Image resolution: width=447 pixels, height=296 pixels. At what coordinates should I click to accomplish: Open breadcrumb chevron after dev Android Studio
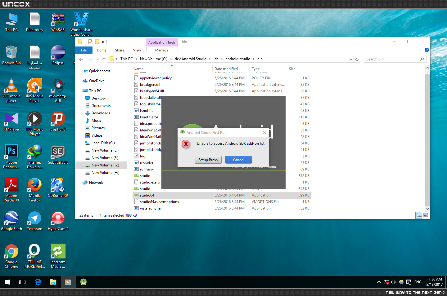tap(210, 59)
